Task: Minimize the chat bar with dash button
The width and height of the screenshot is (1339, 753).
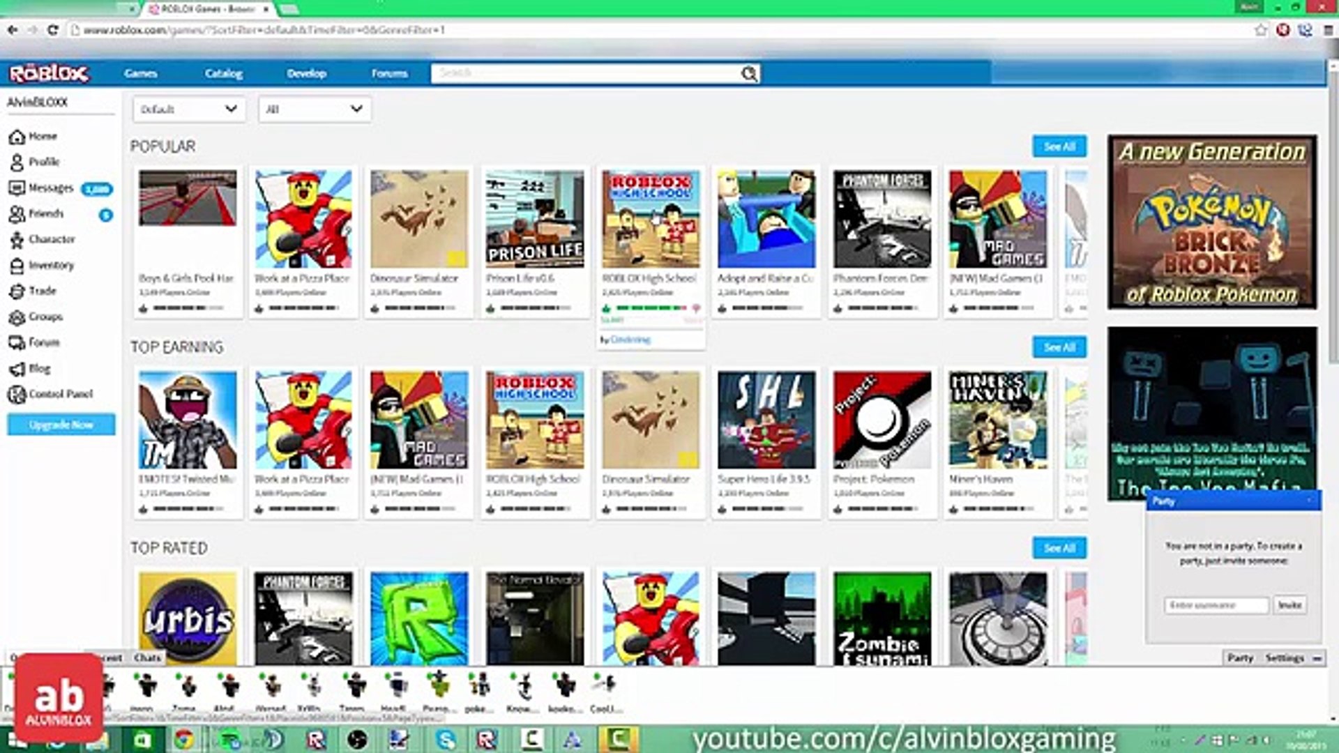Action: coord(1317,658)
